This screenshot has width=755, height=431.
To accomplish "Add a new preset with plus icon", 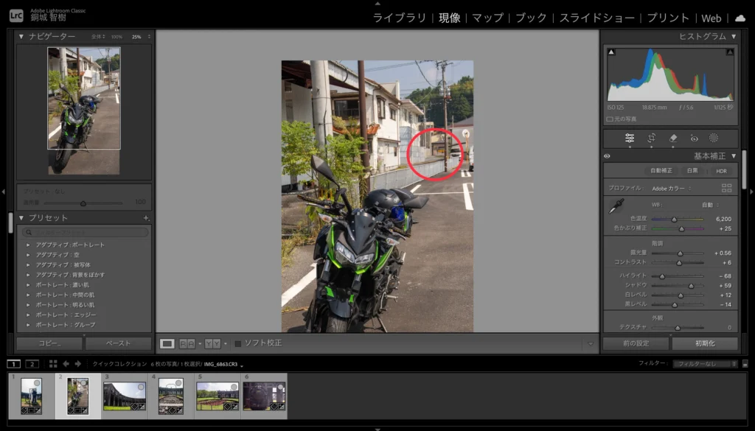I will click(146, 218).
